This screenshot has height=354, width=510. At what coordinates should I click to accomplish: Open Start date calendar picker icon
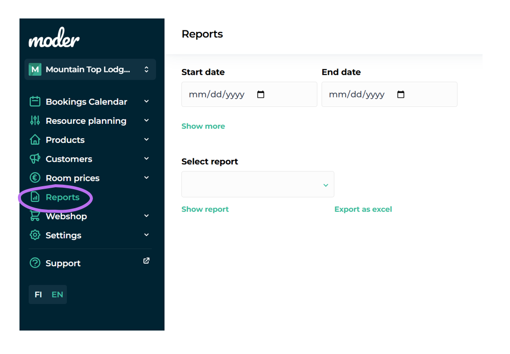[x=261, y=94]
